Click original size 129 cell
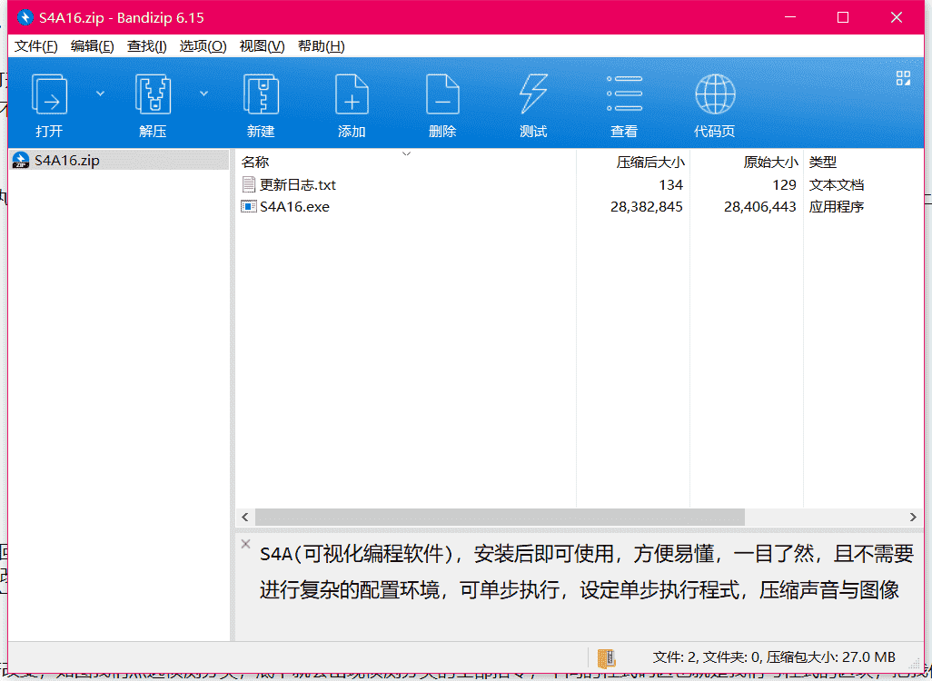932x681 pixels. tap(785, 185)
